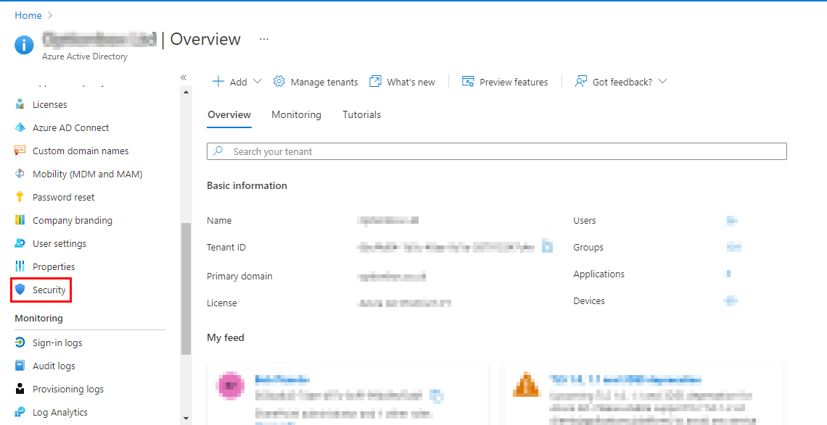This screenshot has width=827, height=425.
Task: Click the Provisioning logs icon
Action: (20, 389)
